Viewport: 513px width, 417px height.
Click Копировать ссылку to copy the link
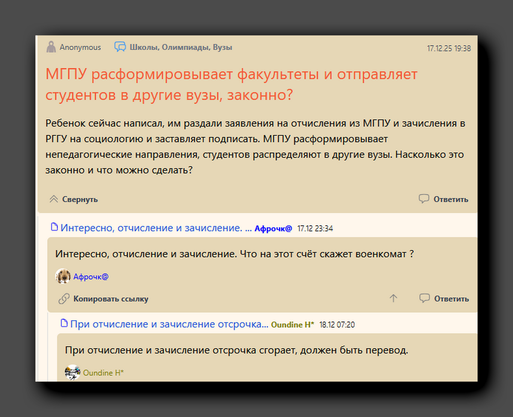coord(110,299)
